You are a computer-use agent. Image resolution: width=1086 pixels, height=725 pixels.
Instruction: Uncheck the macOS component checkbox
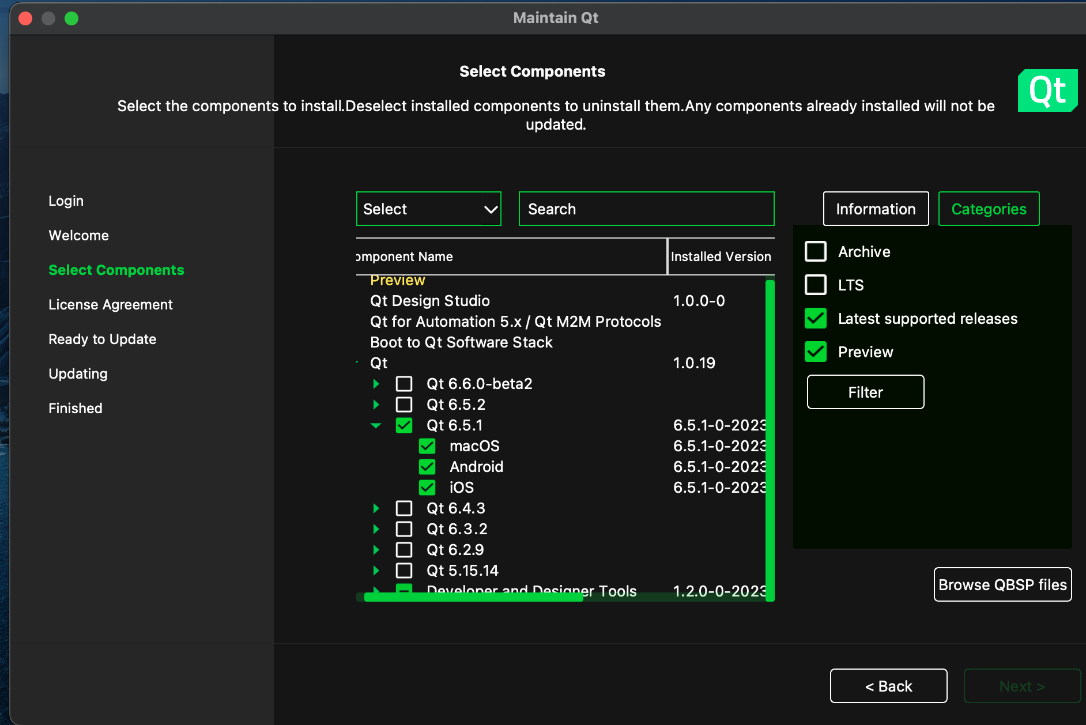(427, 446)
